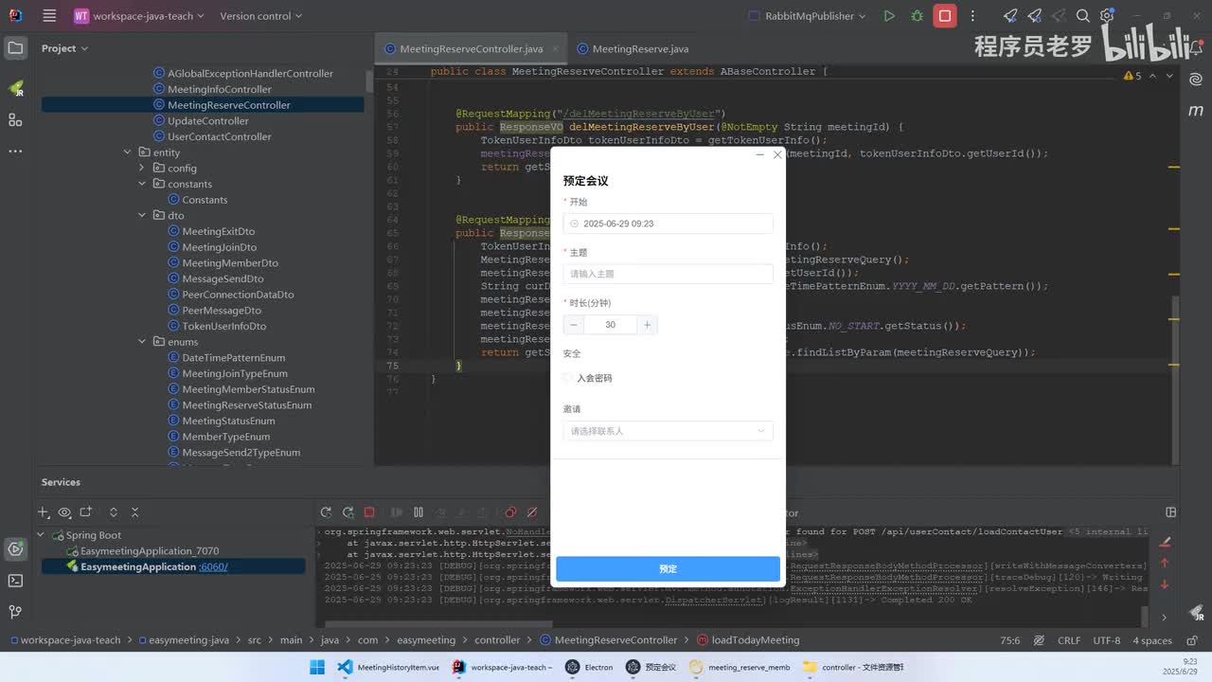Collapse all services tree nodes

pyautogui.click(x=134, y=512)
